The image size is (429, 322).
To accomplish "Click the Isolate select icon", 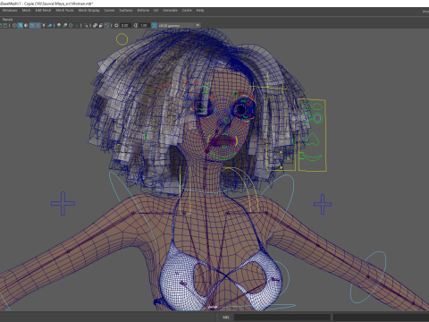I will (x=86, y=26).
